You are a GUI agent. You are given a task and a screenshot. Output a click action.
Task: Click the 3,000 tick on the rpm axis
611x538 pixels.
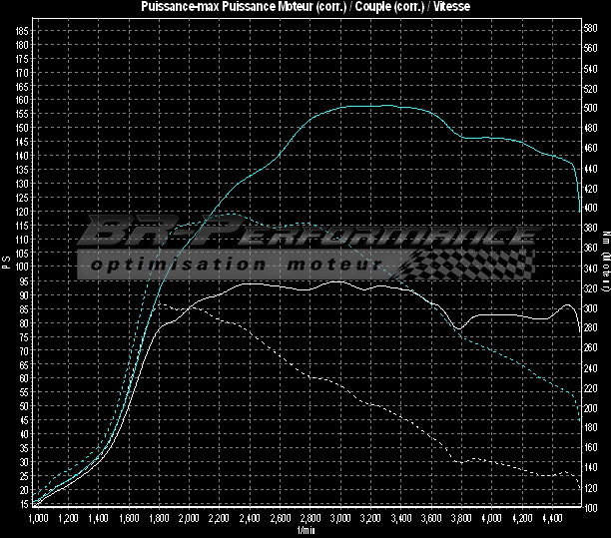(x=340, y=520)
